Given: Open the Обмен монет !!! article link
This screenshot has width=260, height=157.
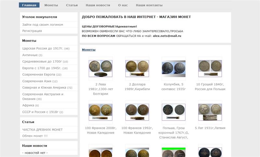Looking at the screenshot, I should click(35, 136).
